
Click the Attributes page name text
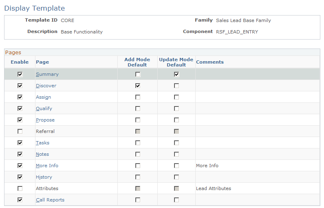point(47,188)
